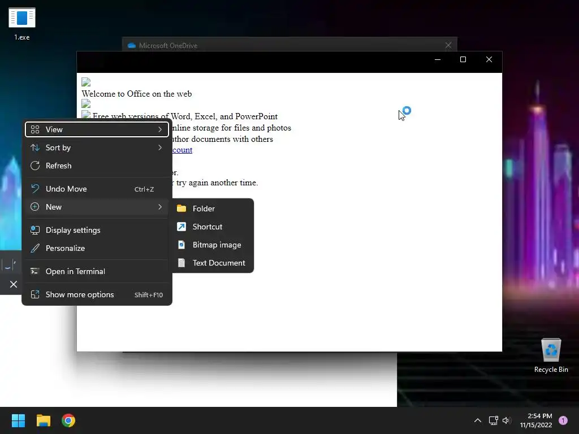Select Open in Terminal
The image size is (579, 434).
[97, 272]
